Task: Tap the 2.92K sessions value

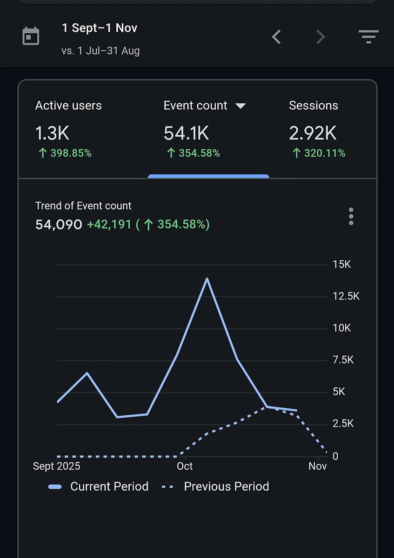Action: [x=313, y=134]
